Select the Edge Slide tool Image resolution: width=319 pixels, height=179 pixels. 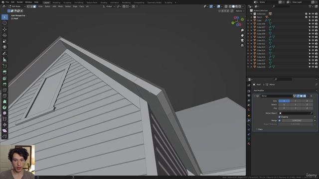tap(4, 119)
